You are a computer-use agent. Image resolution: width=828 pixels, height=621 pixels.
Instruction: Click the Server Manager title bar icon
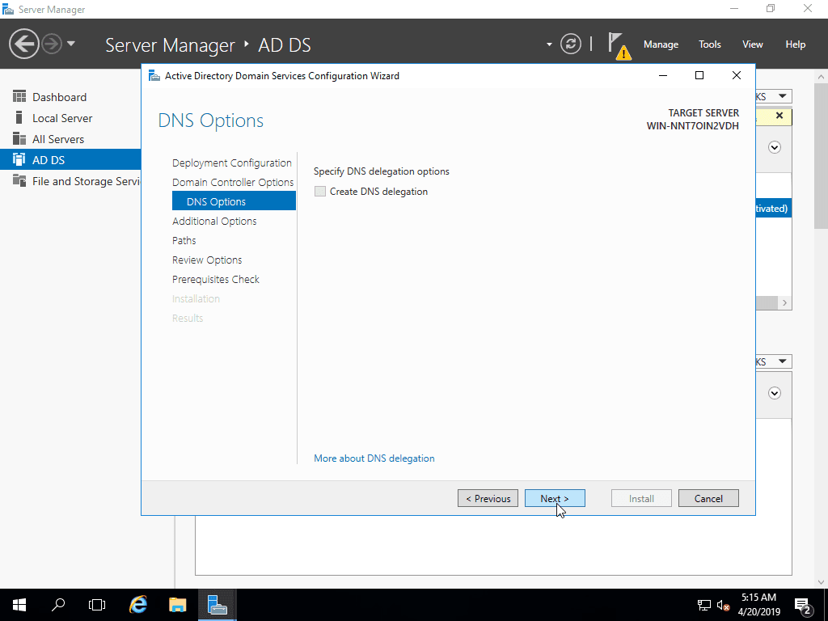click(8, 9)
